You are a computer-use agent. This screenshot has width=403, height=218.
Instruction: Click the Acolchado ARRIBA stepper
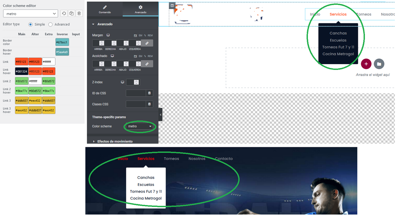[102, 64]
